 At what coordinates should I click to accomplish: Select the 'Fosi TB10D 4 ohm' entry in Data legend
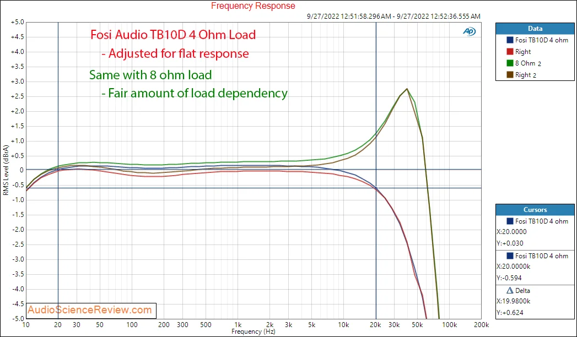[542, 40]
